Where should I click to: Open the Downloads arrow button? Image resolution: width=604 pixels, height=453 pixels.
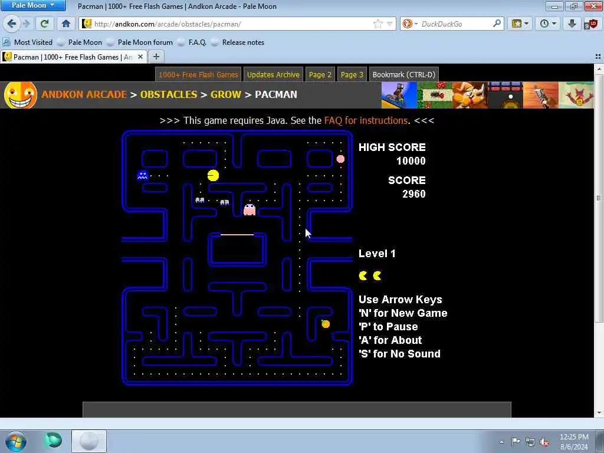coord(572,24)
